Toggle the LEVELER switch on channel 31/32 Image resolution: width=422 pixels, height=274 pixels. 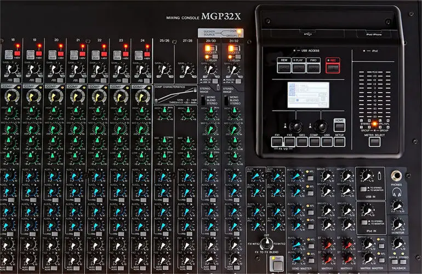pos(238,57)
